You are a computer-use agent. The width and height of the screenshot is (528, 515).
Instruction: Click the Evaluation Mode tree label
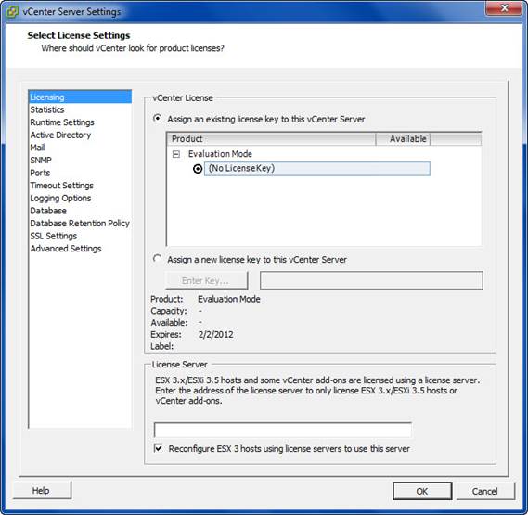pos(220,154)
